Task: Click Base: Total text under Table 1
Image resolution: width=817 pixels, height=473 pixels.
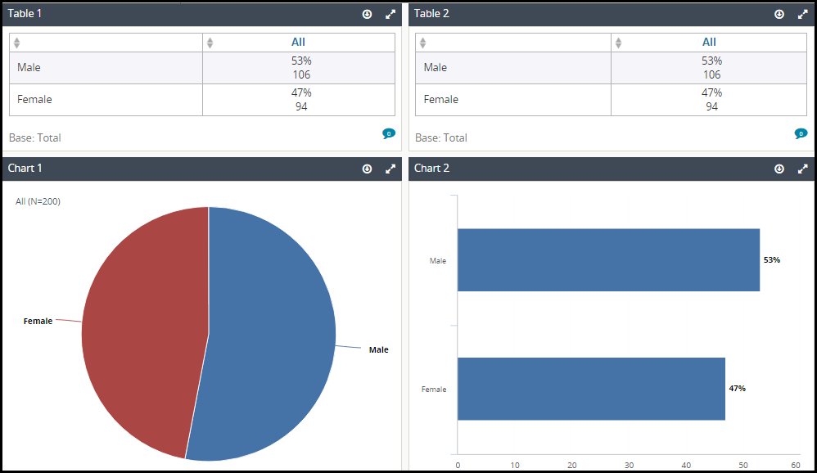Action: click(35, 138)
